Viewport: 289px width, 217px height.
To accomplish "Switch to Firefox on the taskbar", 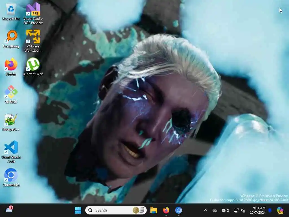I will pos(166,210).
